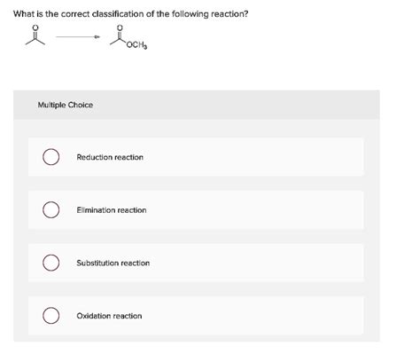The width and height of the screenshot is (420, 354).
Task: Select the Reduction reaction radio button
Action: (x=51, y=157)
